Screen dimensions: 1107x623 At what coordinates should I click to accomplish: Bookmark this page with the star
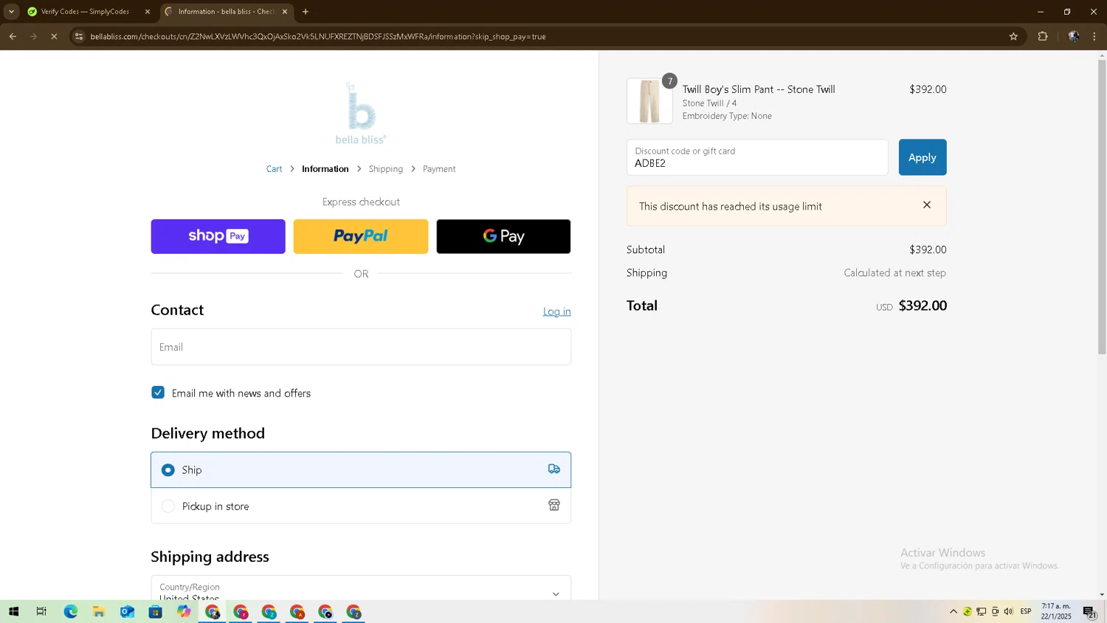pyautogui.click(x=1013, y=36)
